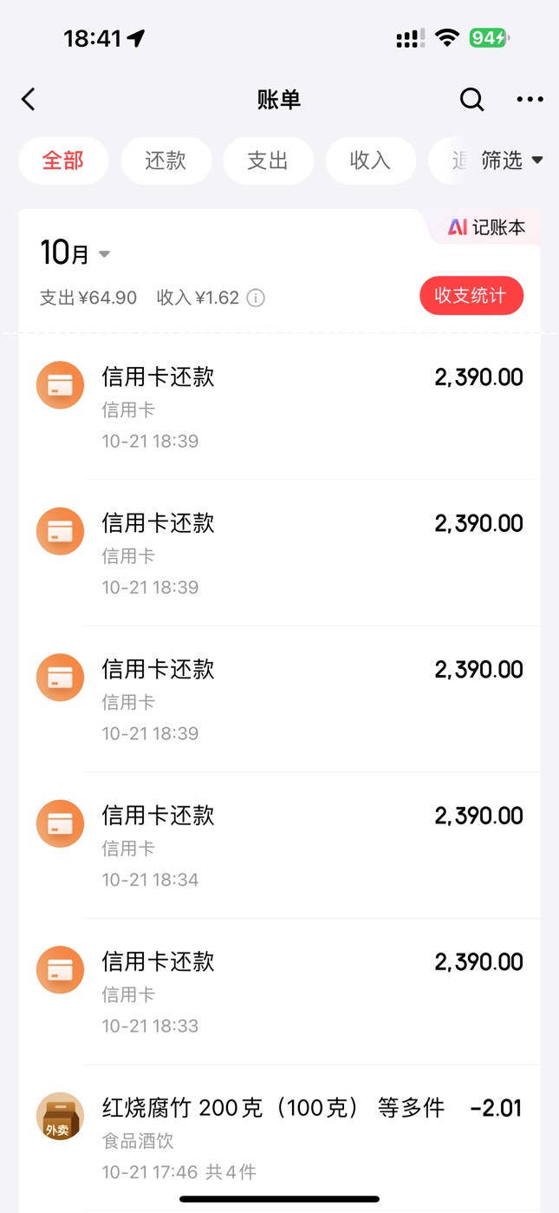Open the AI 记账本 badge
This screenshot has height=1213, width=559.
click(x=486, y=228)
